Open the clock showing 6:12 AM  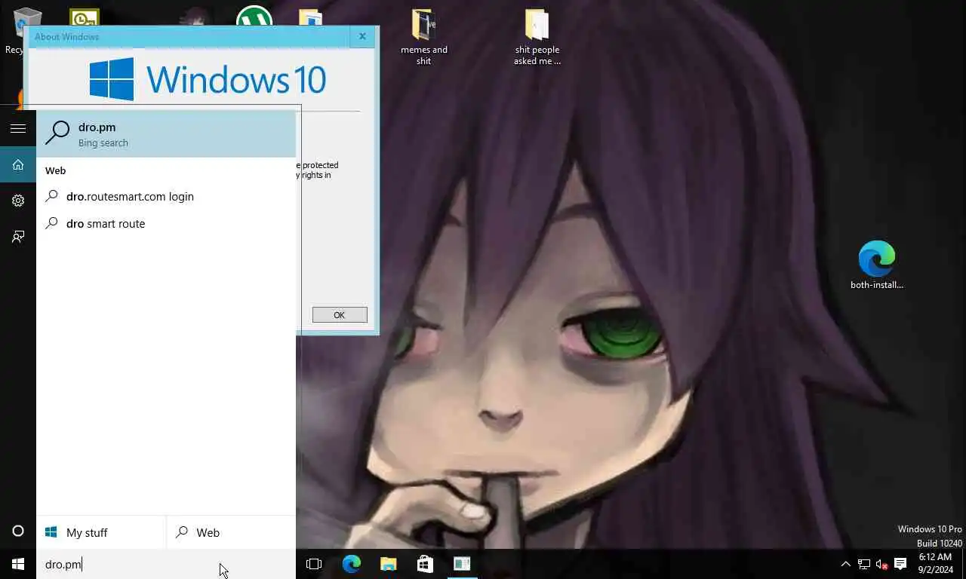935,563
